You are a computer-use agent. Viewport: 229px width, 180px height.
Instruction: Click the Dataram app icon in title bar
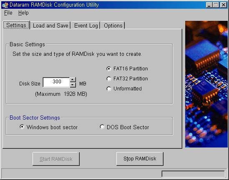click(5, 5)
